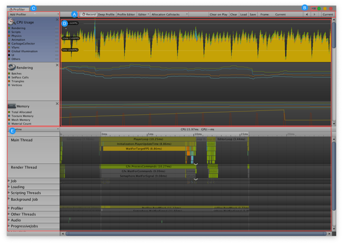The width and height of the screenshot is (343, 244).
Task: Toggle Deep Profile mode
Action: (106, 14)
